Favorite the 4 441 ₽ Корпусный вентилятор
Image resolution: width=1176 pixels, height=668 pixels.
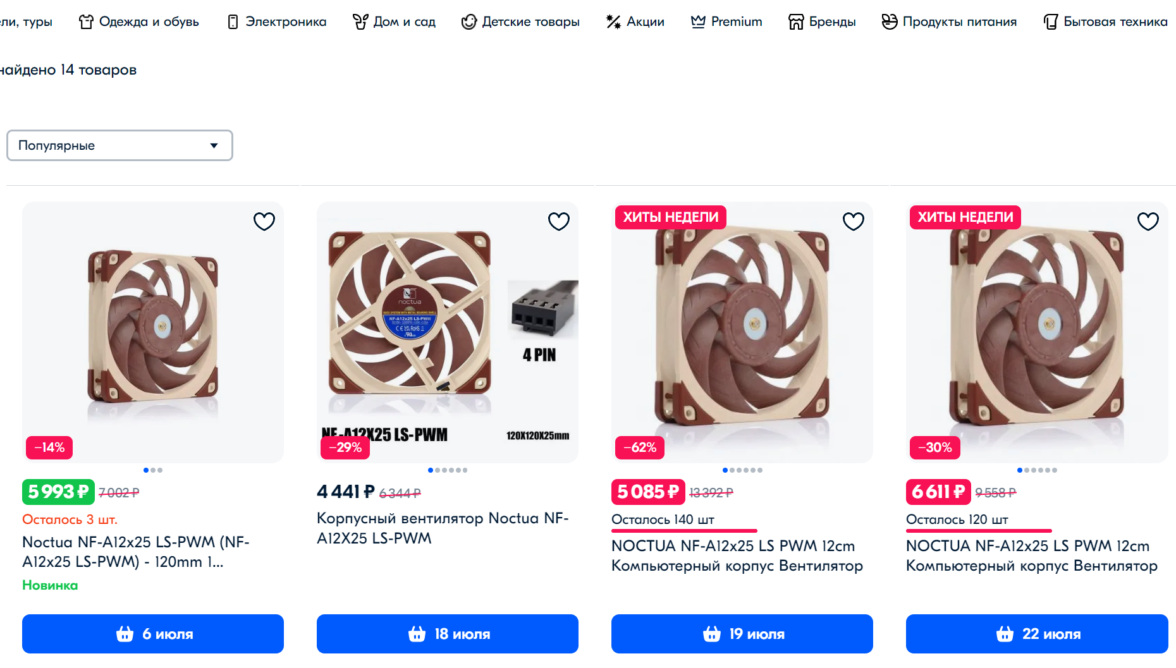tap(559, 221)
